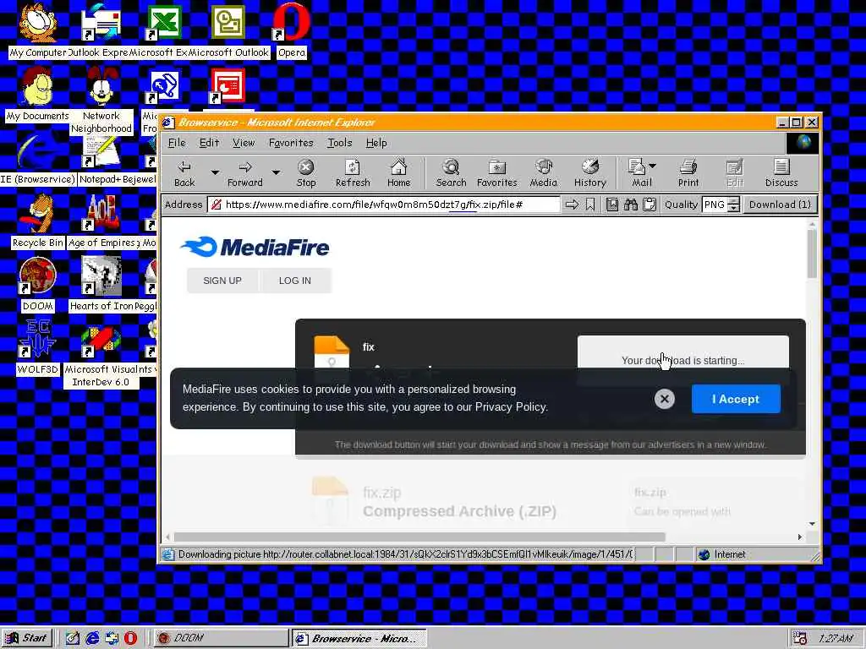
Task: Reload the page with Refresh
Action: 353,173
